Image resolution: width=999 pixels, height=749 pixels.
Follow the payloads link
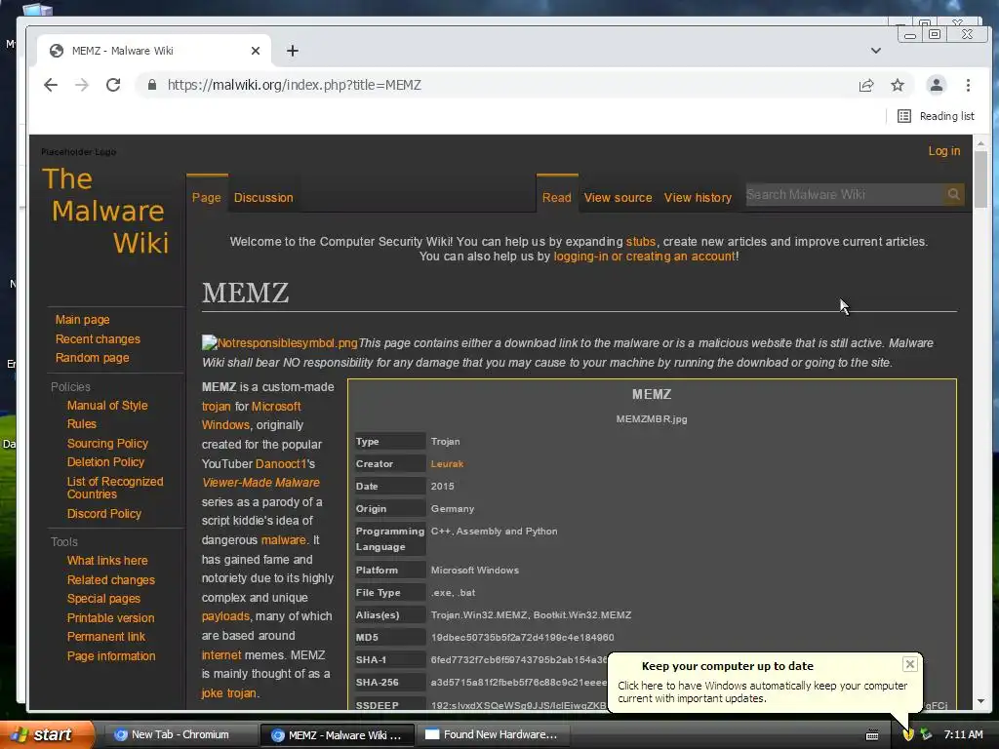point(225,616)
